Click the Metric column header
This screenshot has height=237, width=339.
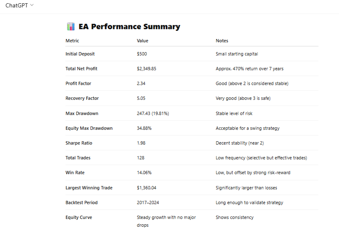(x=72, y=41)
